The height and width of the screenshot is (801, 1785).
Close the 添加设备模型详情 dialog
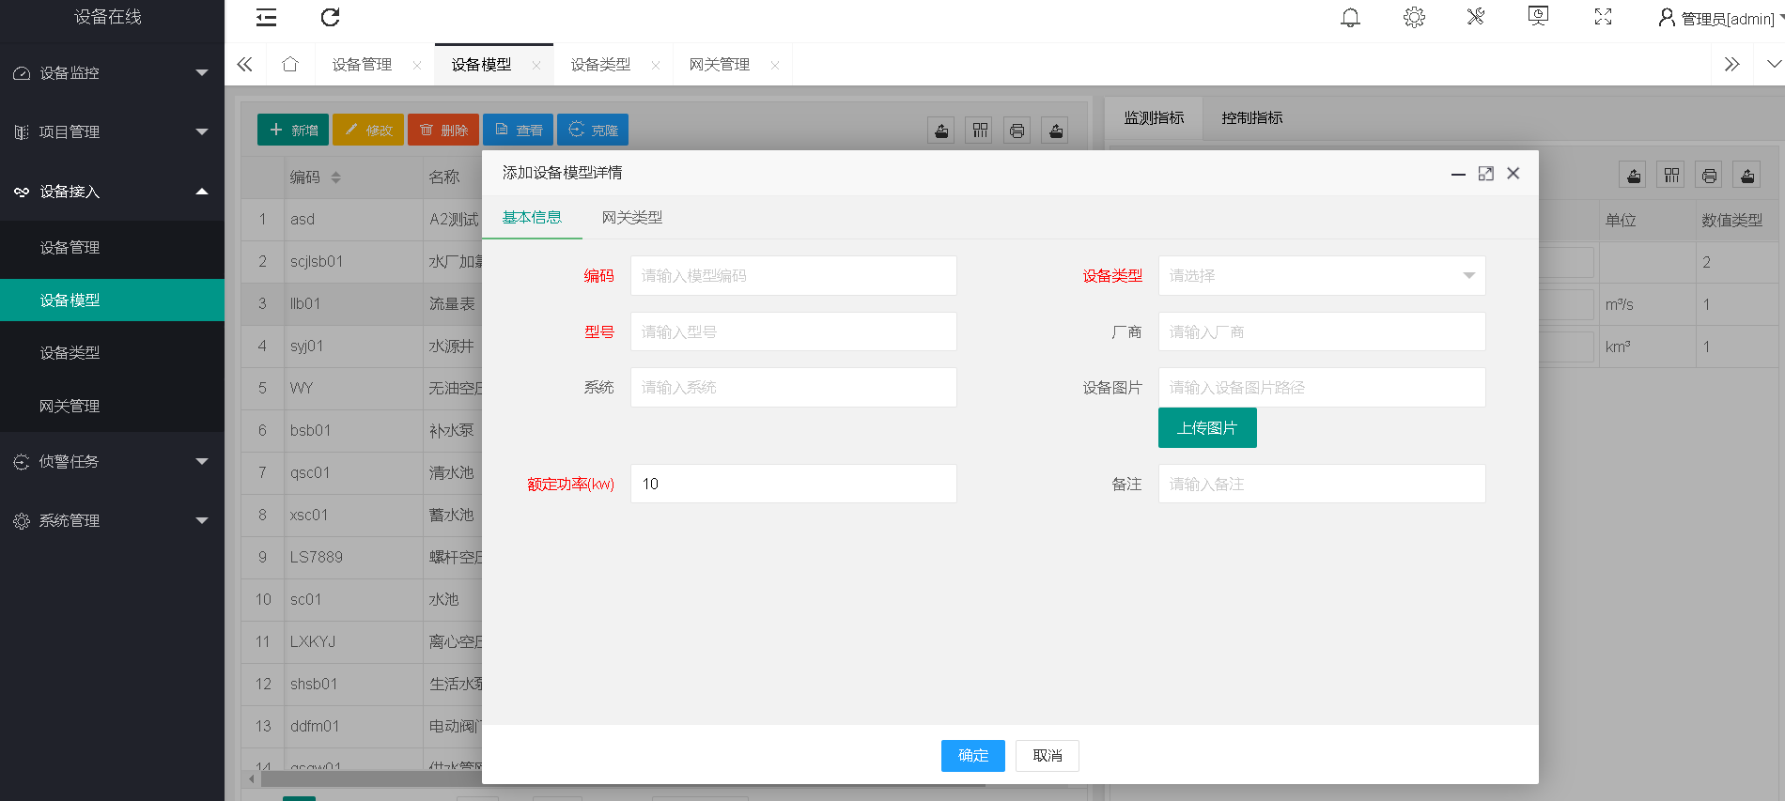(1513, 173)
